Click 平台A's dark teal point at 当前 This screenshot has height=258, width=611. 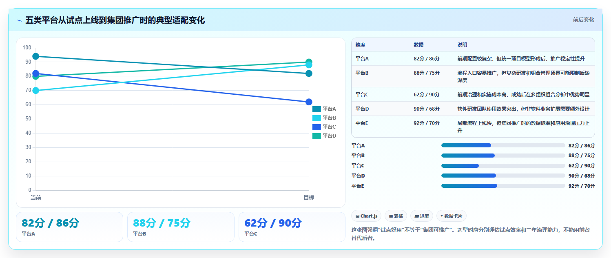[x=36, y=56]
